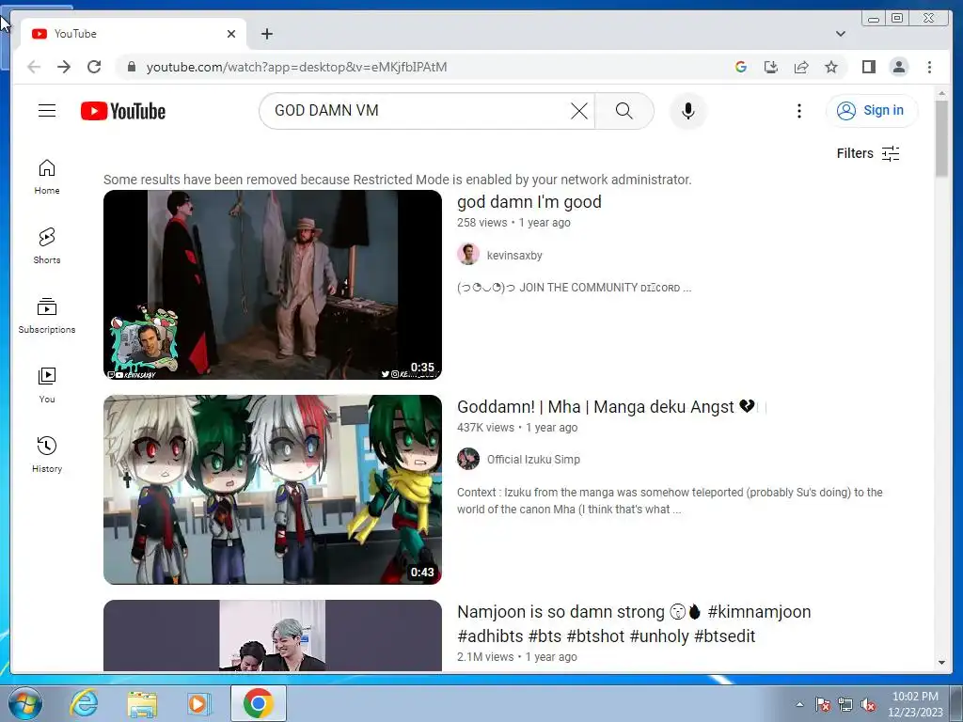Reload the page with refresh icon
Viewport: 963px width, 722px height.
pyautogui.click(x=94, y=67)
